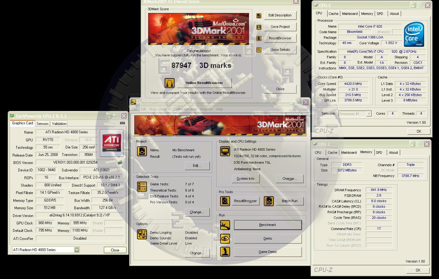The image size is (439, 279).
Task: Click the CPU-Z DRAM Frequency value field
Action: (x=379, y=190)
